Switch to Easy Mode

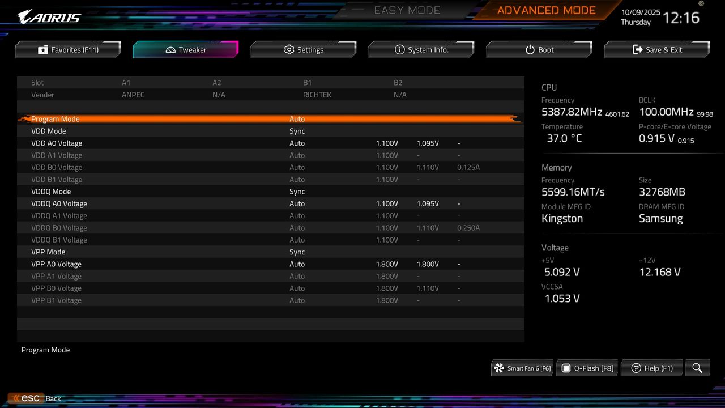point(407,10)
